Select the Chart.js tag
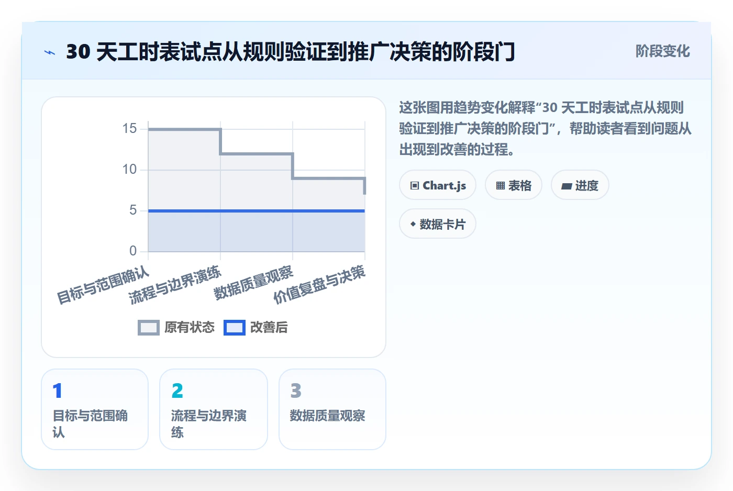733x491 pixels. point(438,185)
